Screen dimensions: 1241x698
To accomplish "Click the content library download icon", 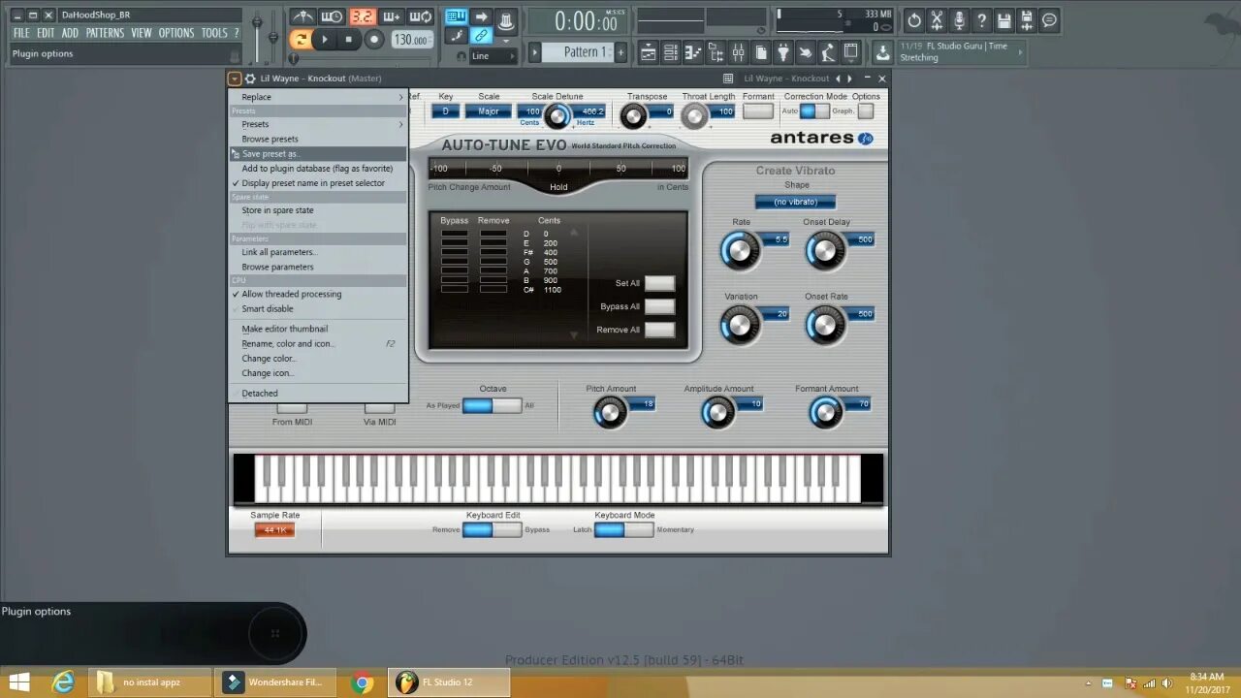I will pyautogui.click(x=882, y=52).
